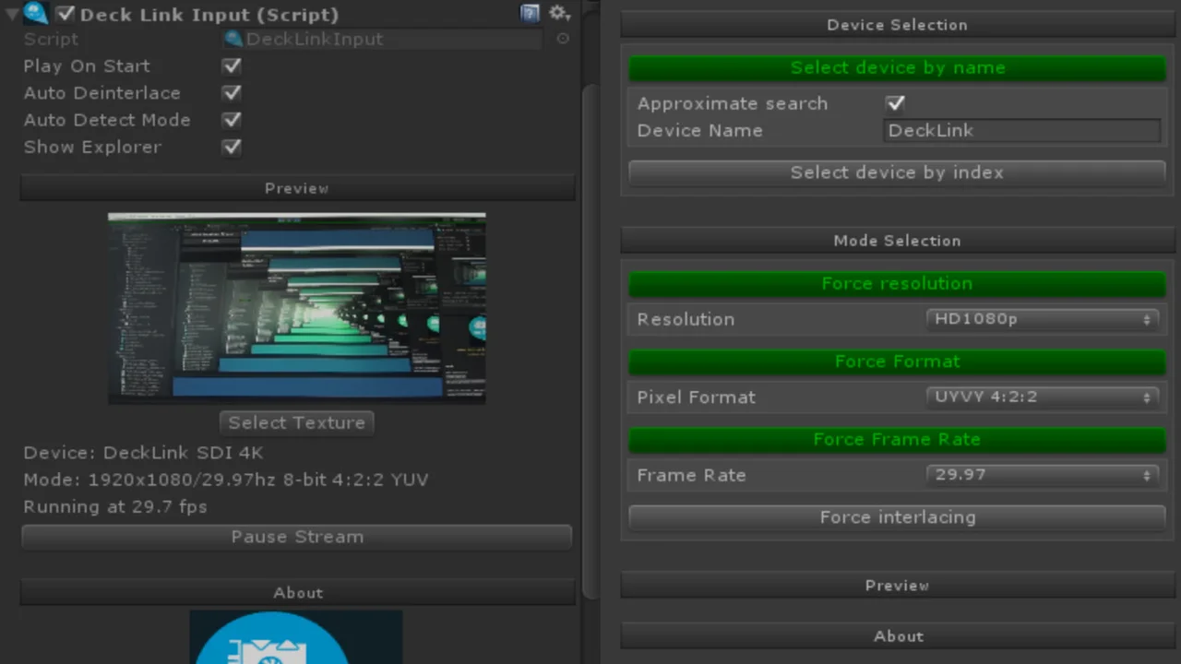Viewport: 1181px width, 664px height.
Task: Open the component help reference icon
Action: click(530, 13)
